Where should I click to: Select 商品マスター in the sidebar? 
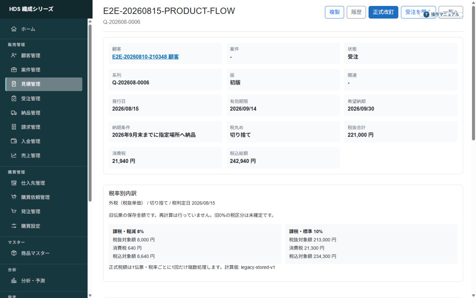click(44, 253)
